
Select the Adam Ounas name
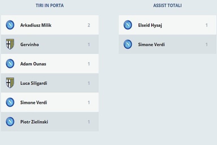33,64
